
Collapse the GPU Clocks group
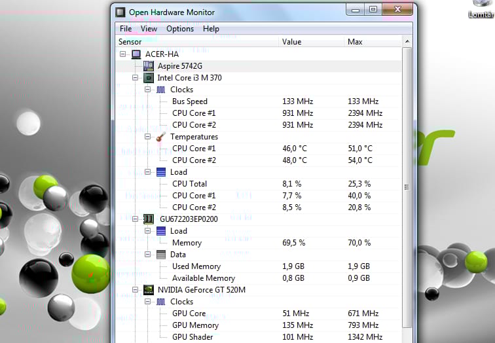point(147,302)
